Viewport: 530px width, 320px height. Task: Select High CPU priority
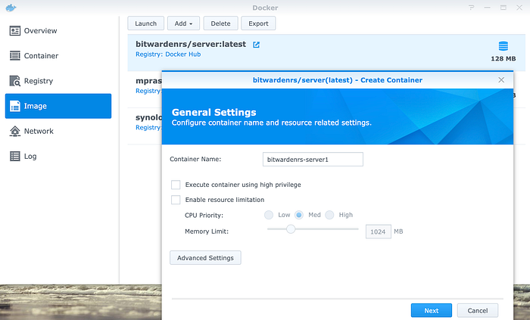click(329, 215)
